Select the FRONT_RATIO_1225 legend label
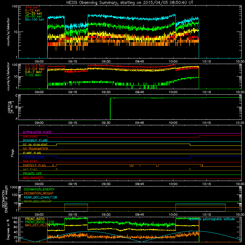The height and width of the screenshot is (245, 245). point(40,222)
